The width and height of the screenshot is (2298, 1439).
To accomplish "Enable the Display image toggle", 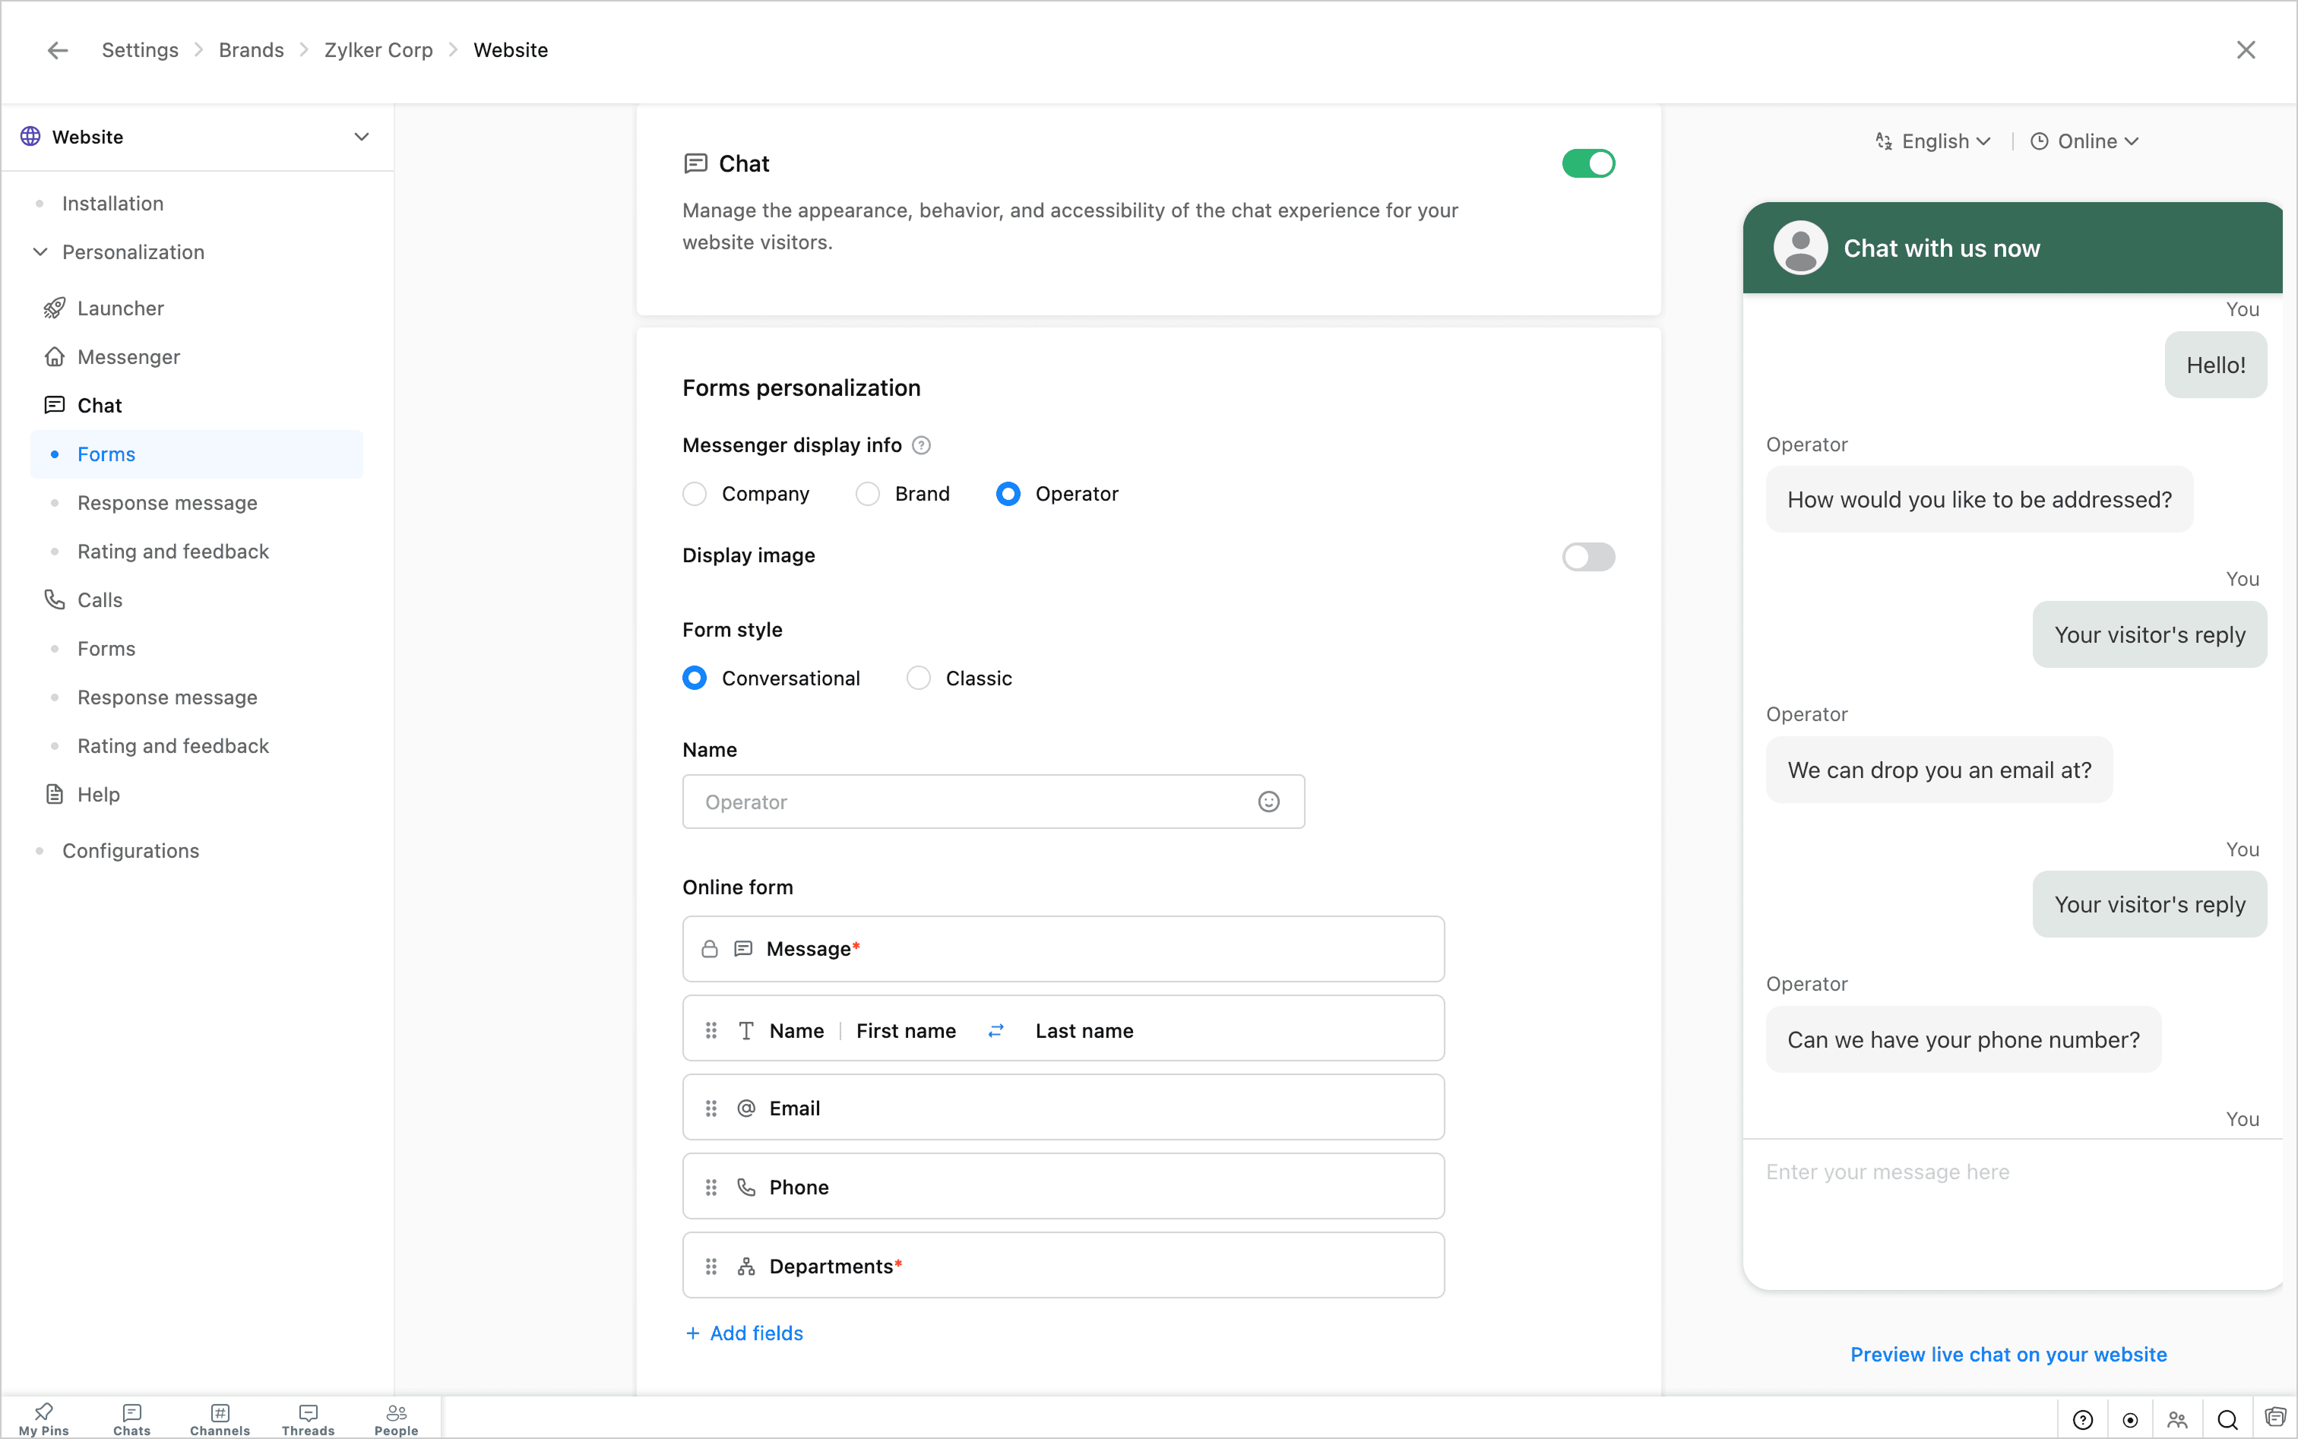I will point(1587,557).
